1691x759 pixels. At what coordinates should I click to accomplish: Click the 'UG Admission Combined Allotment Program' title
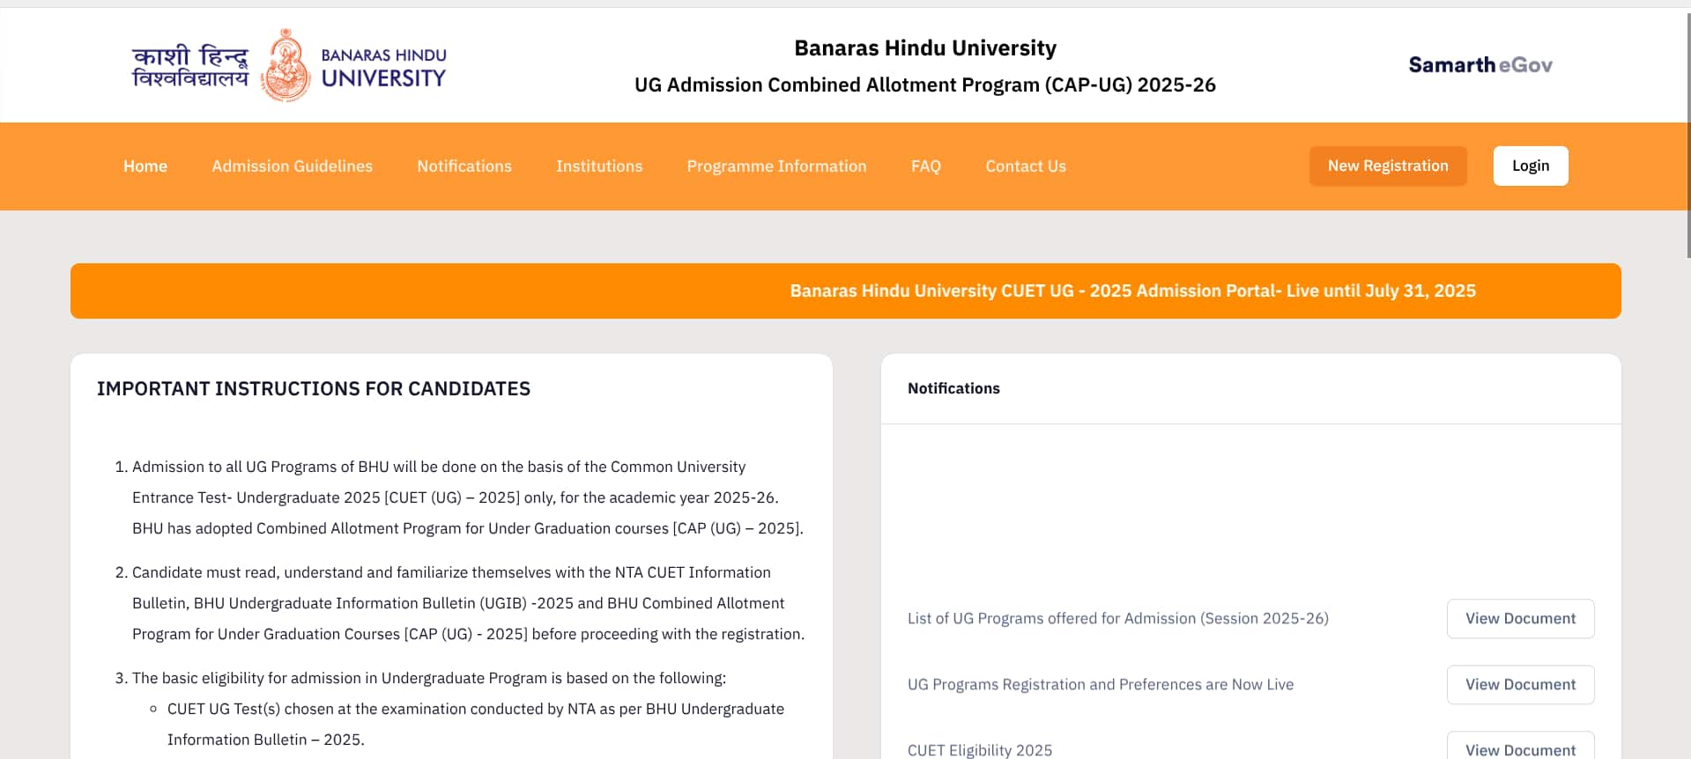[x=925, y=85]
